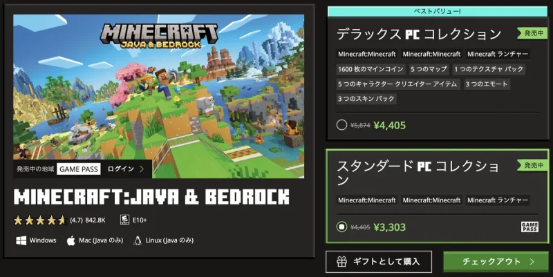
Task: Click the gift box icon
Action: click(x=341, y=262)
